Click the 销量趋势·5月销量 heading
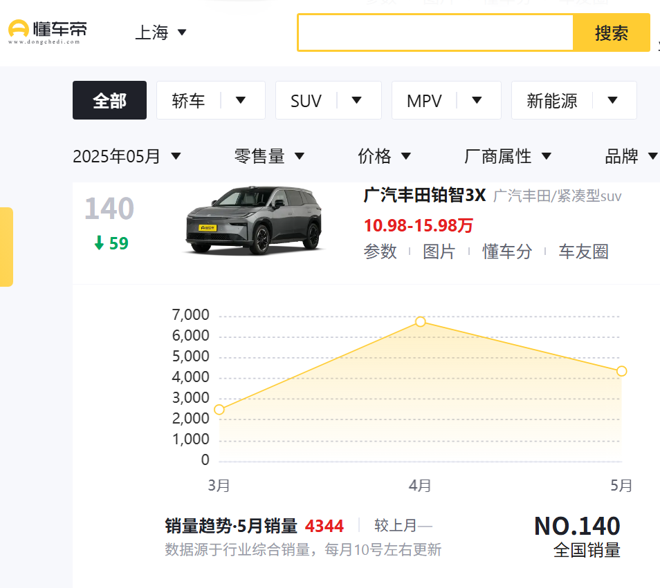The image size is (660, 588). [x=231, y=527]
